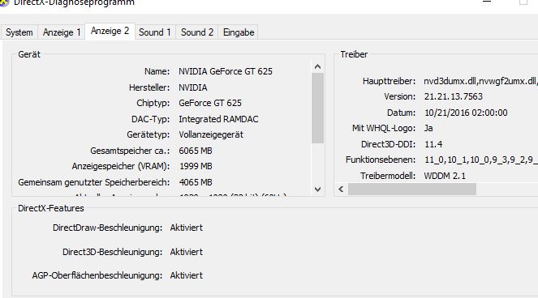Select the Direct3D-DDI value 11.4
Image resolution: width=538 pixels, height=298 pixels.
(433, 144)
